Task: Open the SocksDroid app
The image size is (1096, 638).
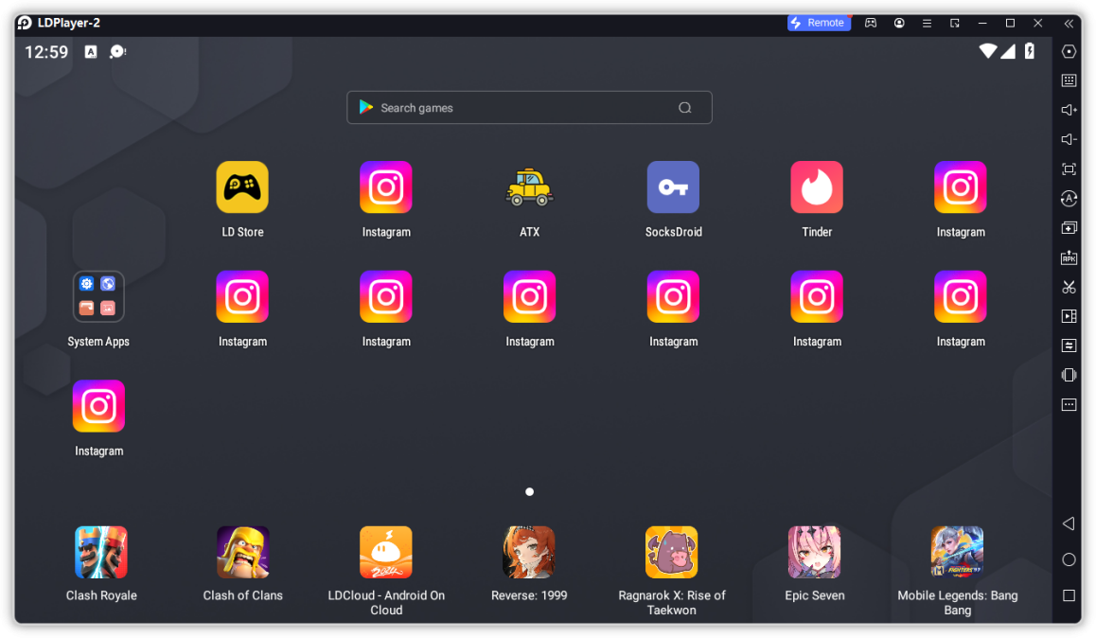Action: pos(673,187)
